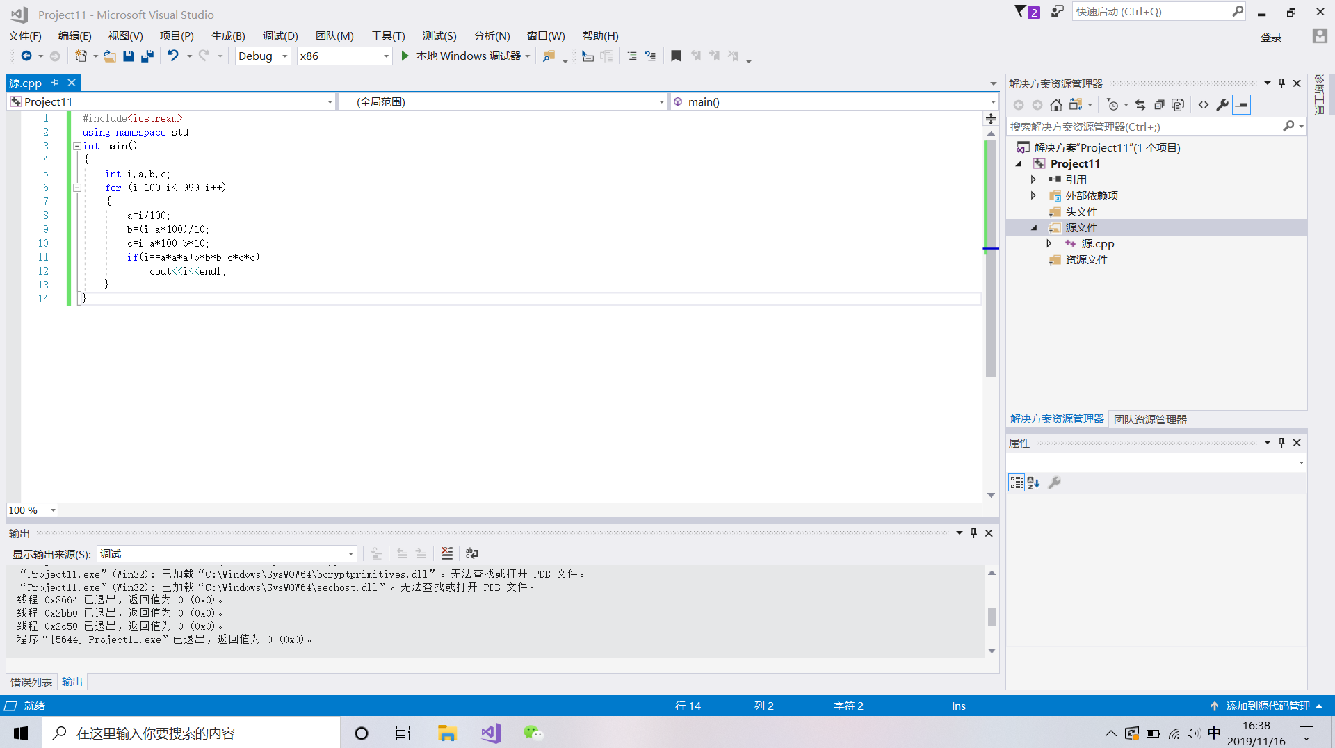1335x748 pixels.
Task: Save the current file with the disk icon
Action: (x=129, y=56)
